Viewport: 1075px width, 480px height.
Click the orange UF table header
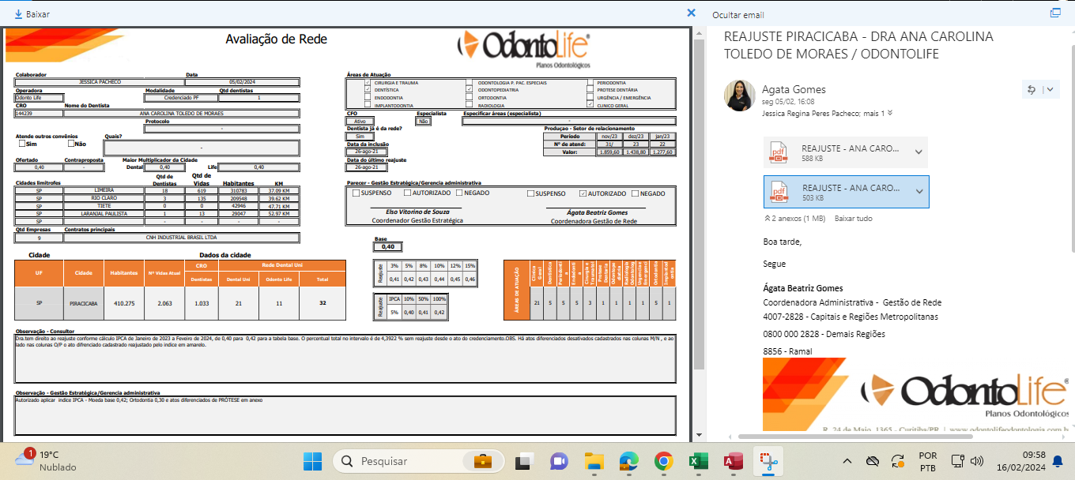point(39,272)
